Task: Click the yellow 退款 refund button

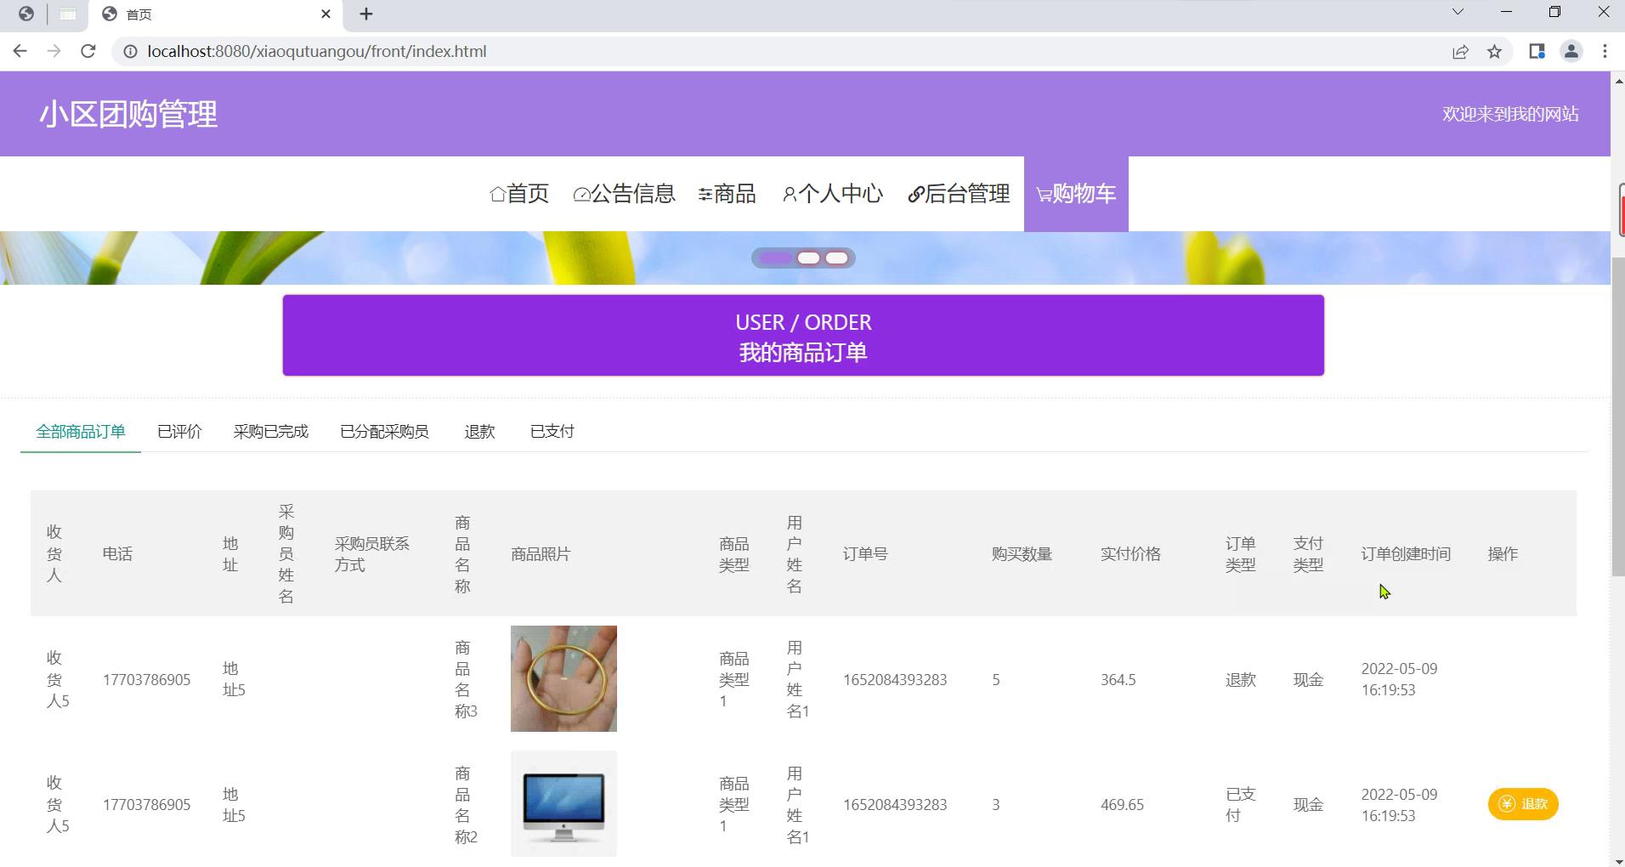Action: [1522, 804]
